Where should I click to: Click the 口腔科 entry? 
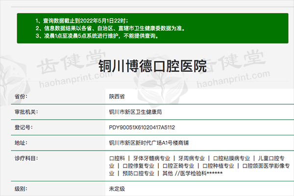[117, 158]
